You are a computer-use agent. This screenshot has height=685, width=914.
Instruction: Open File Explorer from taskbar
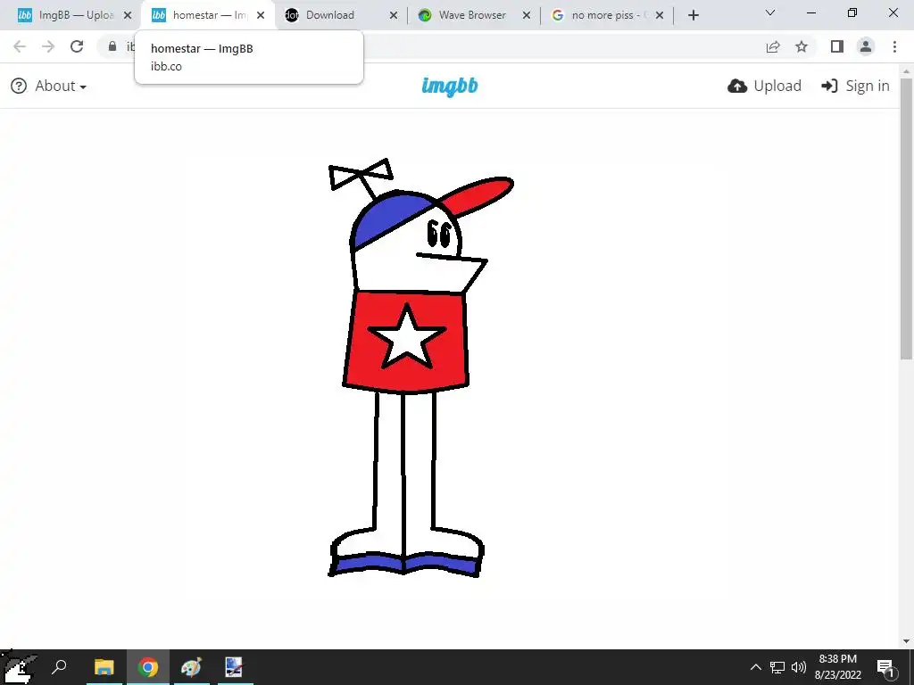(x=104, y=667)
